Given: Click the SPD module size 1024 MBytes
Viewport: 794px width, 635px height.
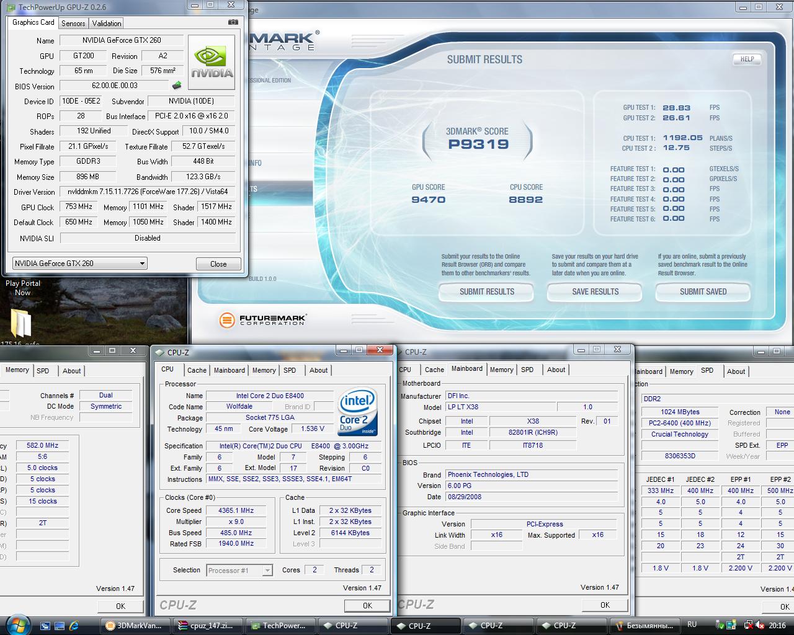Looking at the screenshot, I should point(680,412).
